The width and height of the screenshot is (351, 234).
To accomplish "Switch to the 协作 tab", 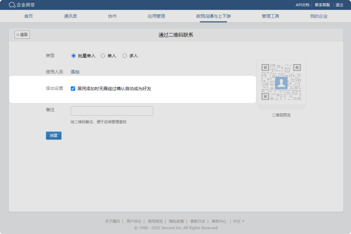I will 112,16.
